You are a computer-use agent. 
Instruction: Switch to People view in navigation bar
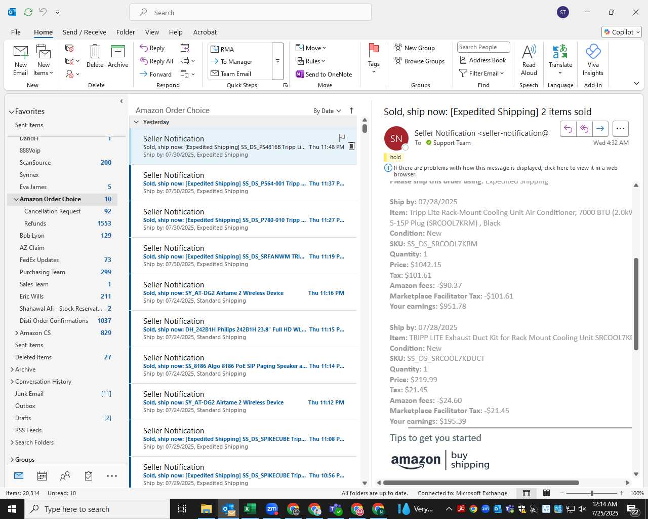(x=65, y=476)
